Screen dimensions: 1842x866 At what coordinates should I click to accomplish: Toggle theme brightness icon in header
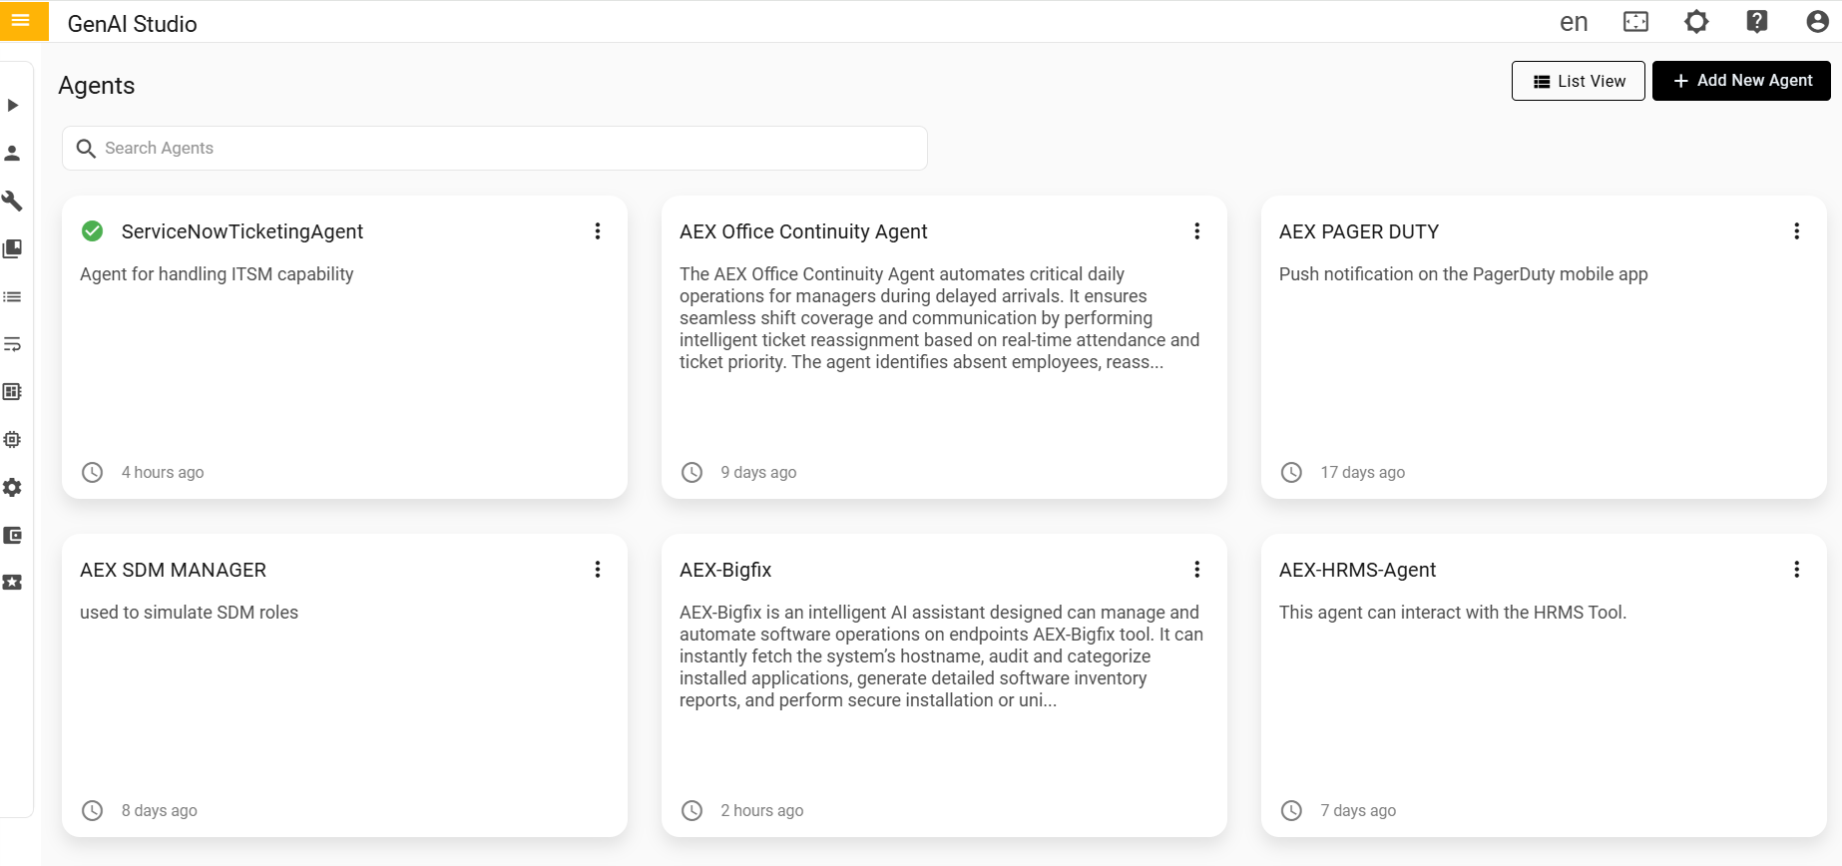[1696, 22]
